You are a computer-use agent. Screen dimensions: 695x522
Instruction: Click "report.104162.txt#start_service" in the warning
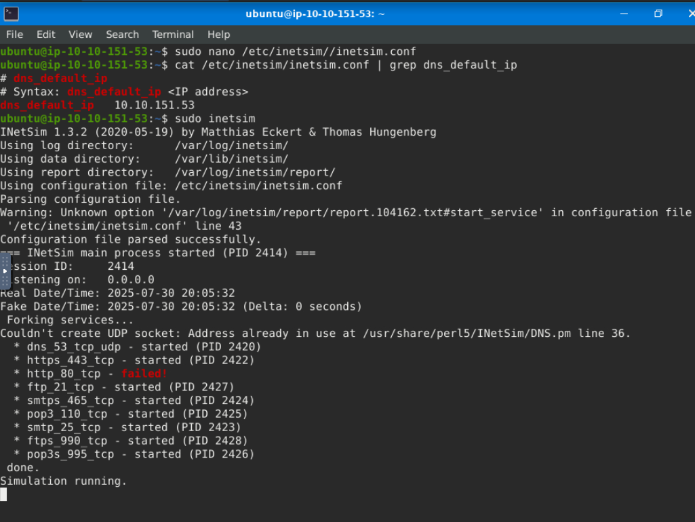[x=437, y=213]
